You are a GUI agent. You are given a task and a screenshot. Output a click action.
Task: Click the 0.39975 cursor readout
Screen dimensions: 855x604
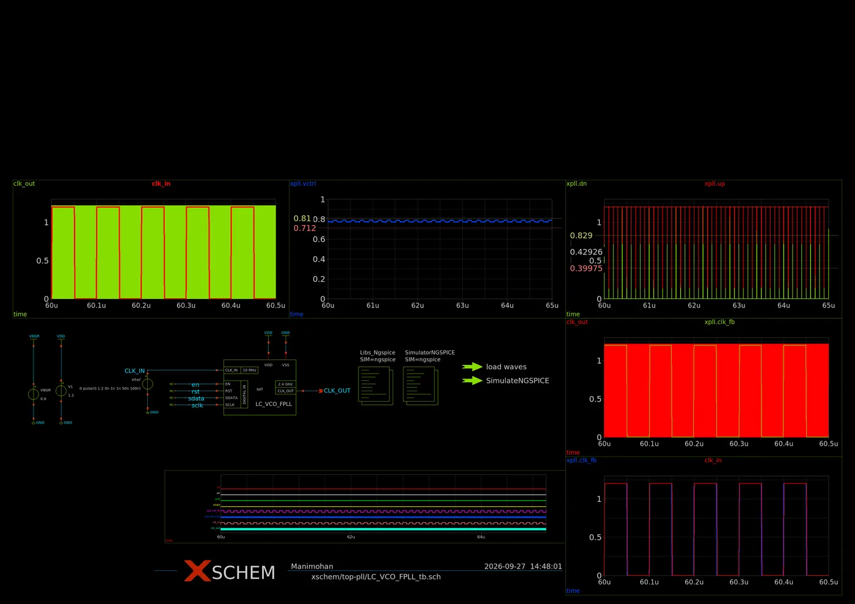pyautogui.click(x=586, y=268)
